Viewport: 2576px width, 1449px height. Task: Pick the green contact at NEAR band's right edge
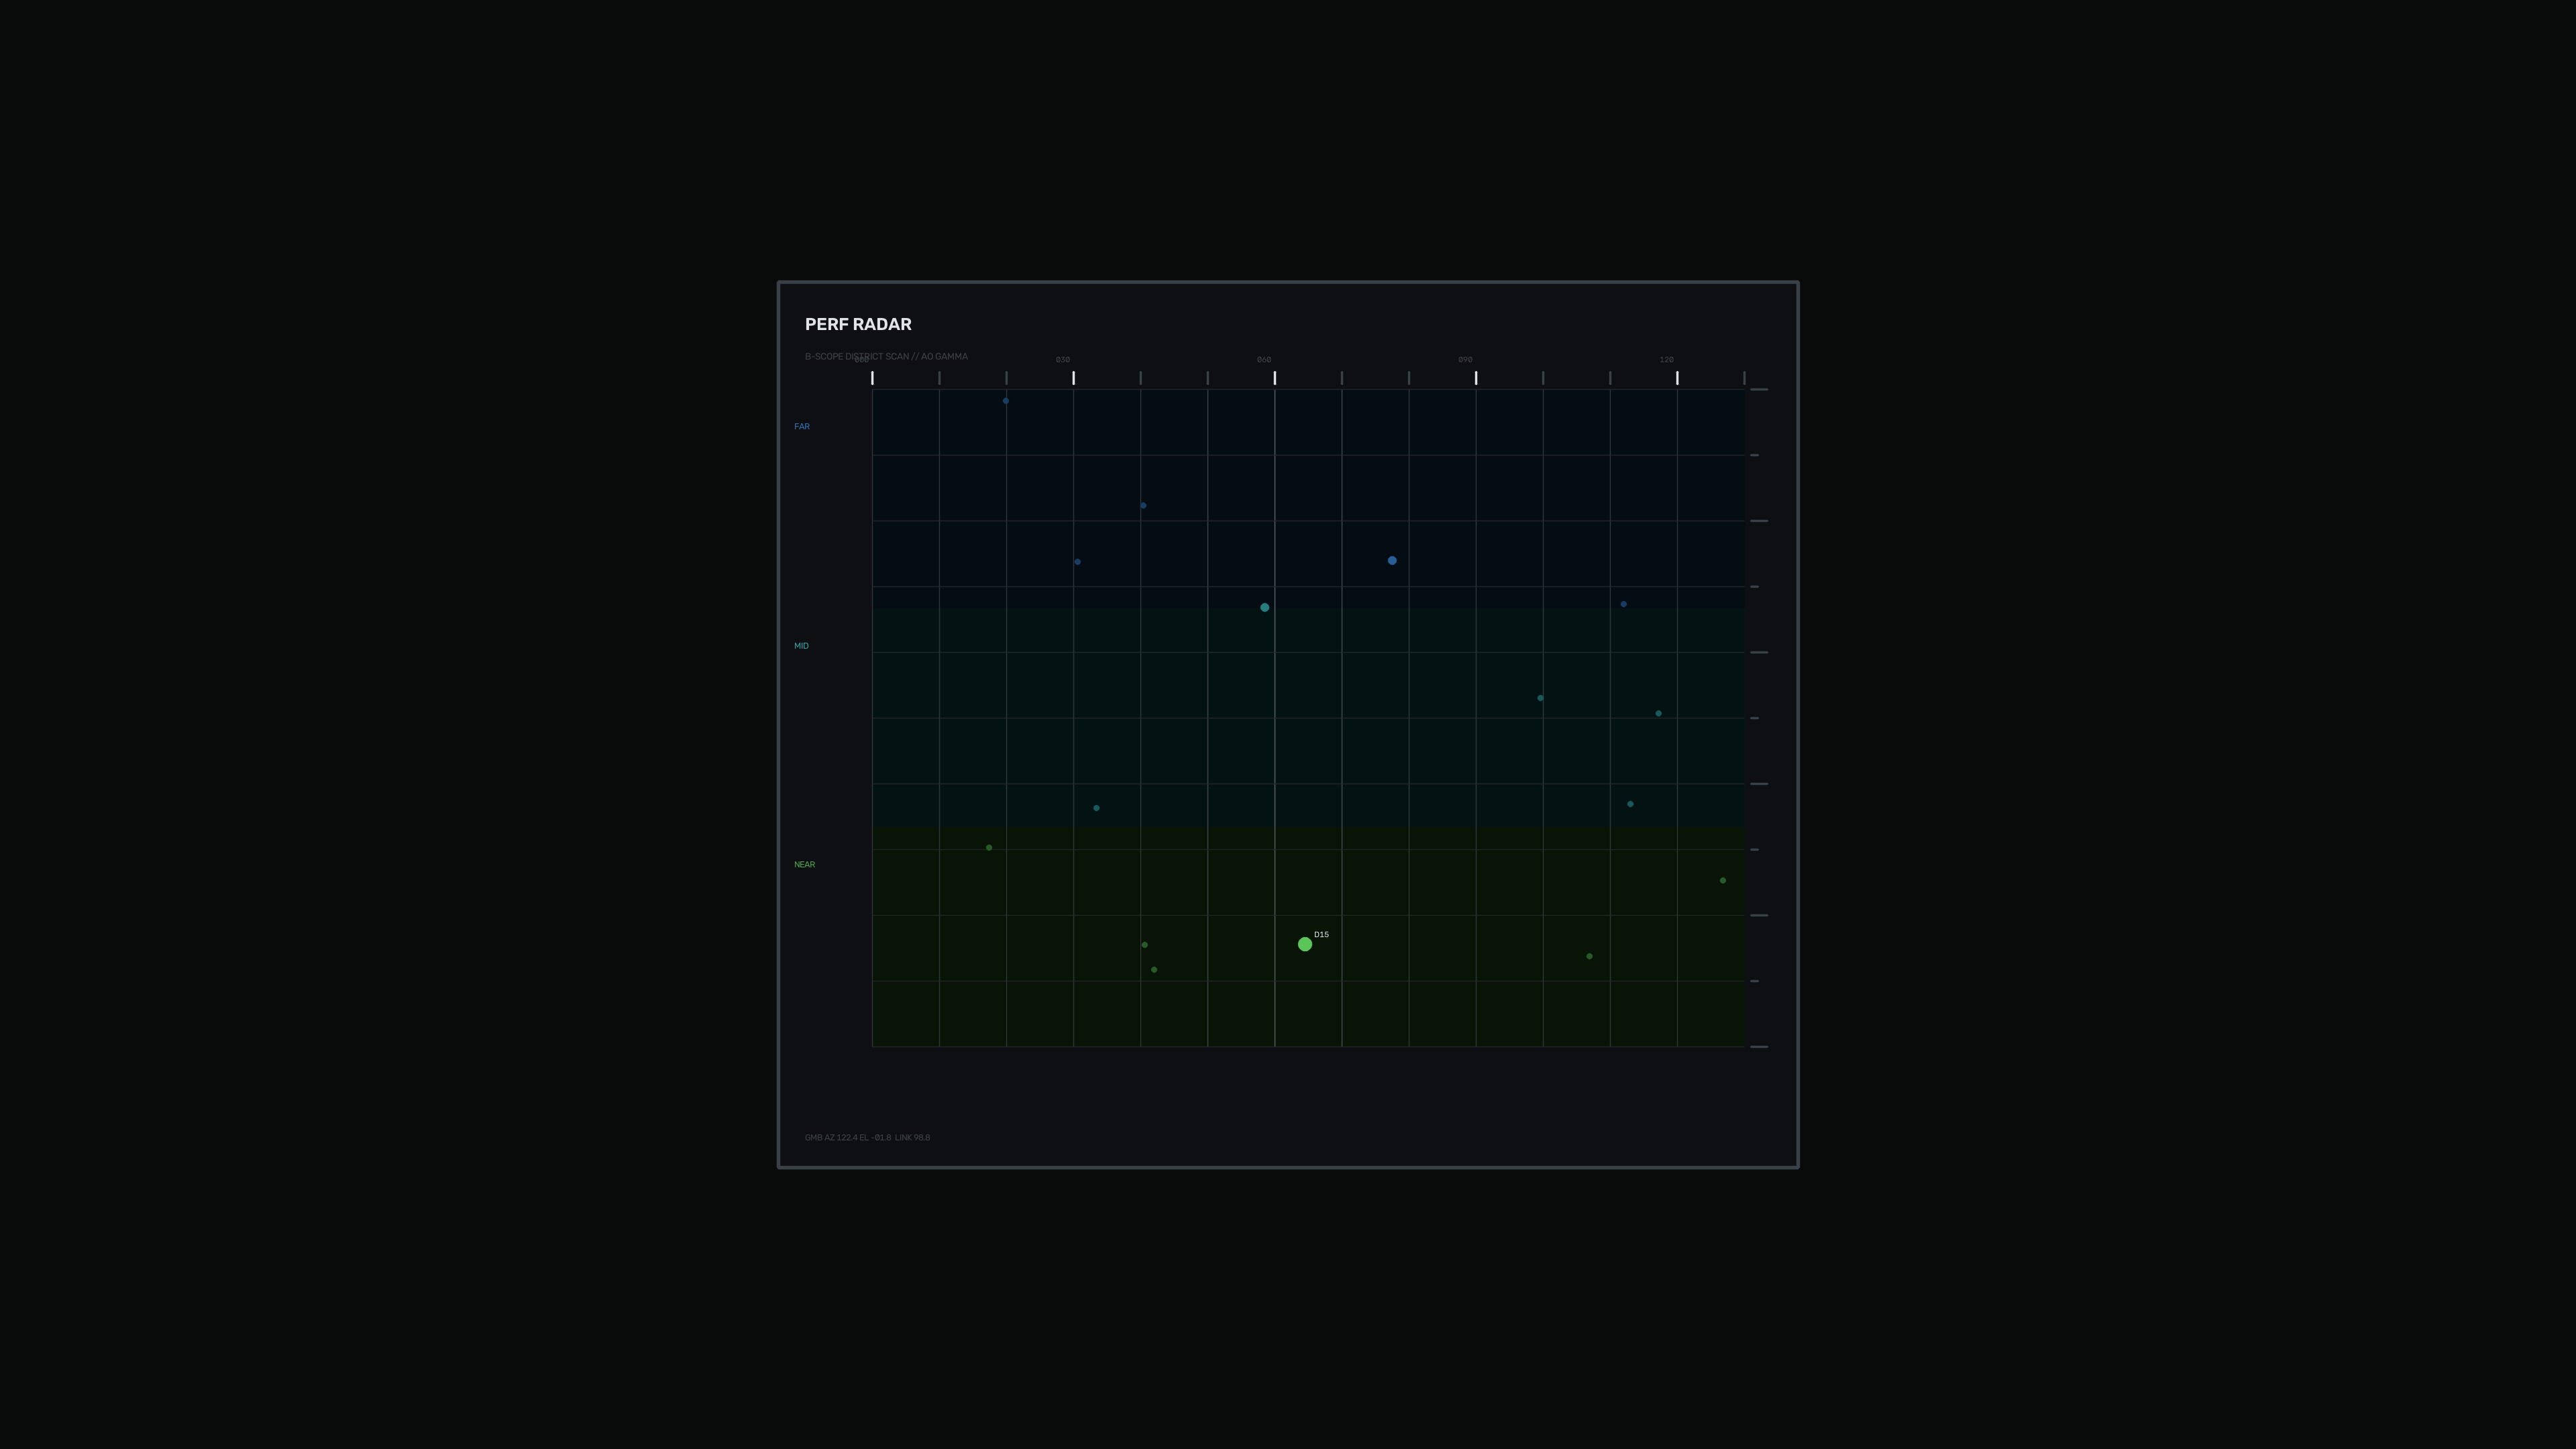click(1723, 881)
